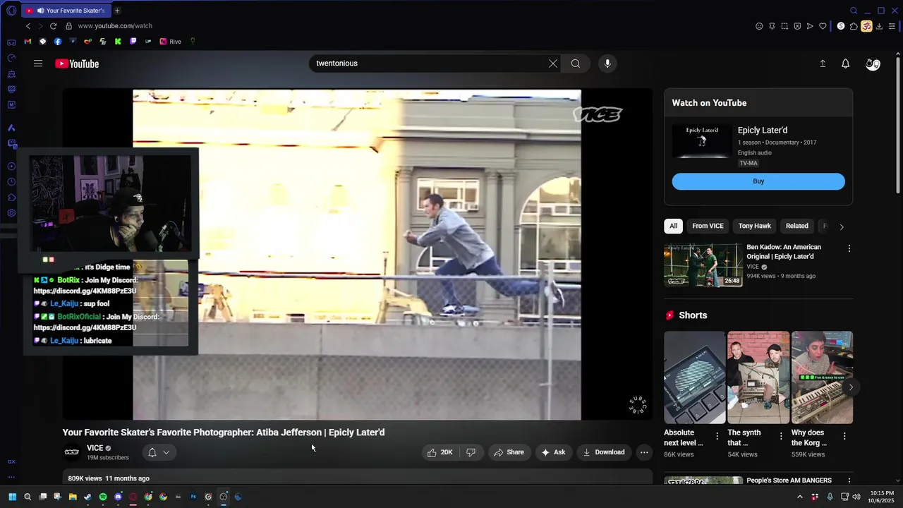The height and width of the screenshot is (508, 903).
Task: Open Gmail bookmark
Action: pos(28,42)
